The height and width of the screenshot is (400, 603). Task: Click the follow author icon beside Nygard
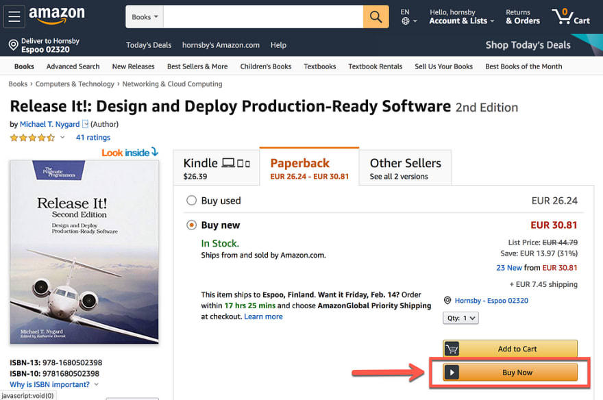[x=86, y=124]
